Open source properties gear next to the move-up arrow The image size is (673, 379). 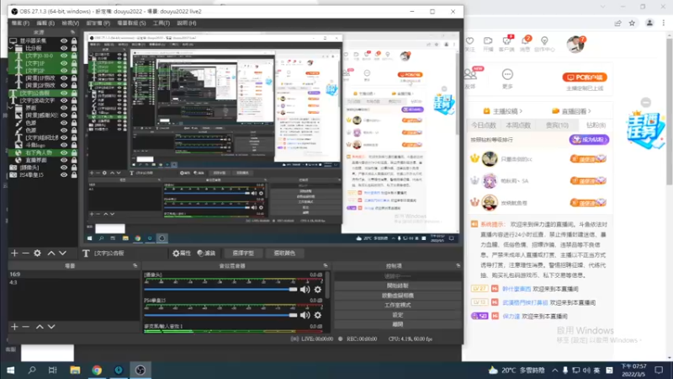(37, 254)
